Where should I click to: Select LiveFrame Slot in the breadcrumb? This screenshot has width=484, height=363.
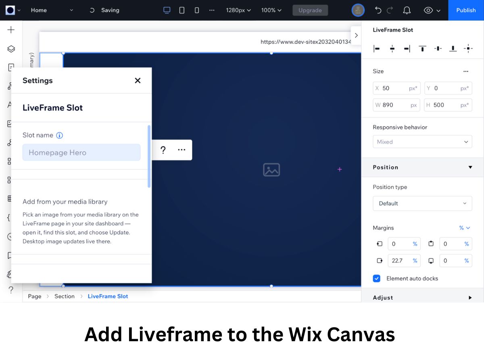point(108,296)
